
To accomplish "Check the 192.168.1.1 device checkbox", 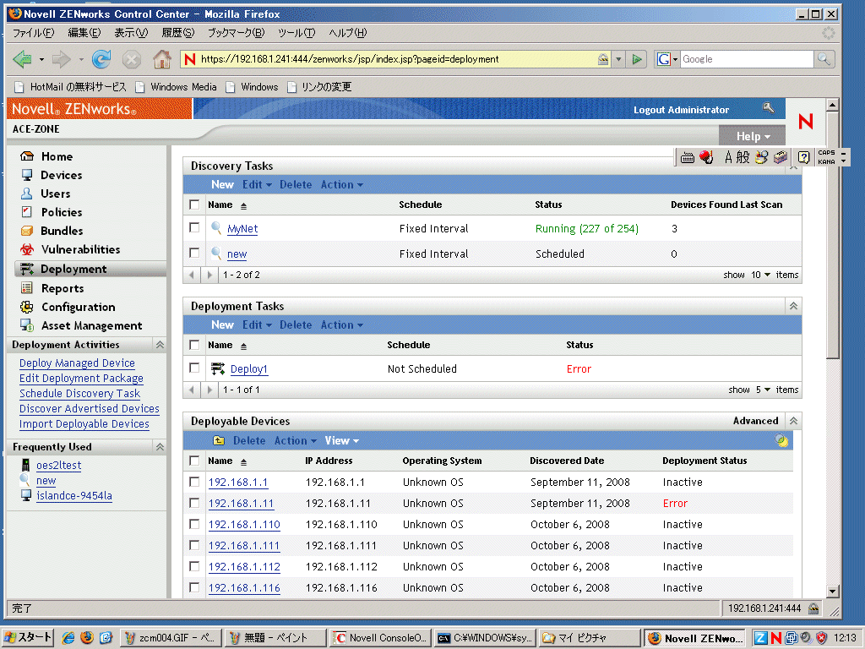I will coord(194,482).
